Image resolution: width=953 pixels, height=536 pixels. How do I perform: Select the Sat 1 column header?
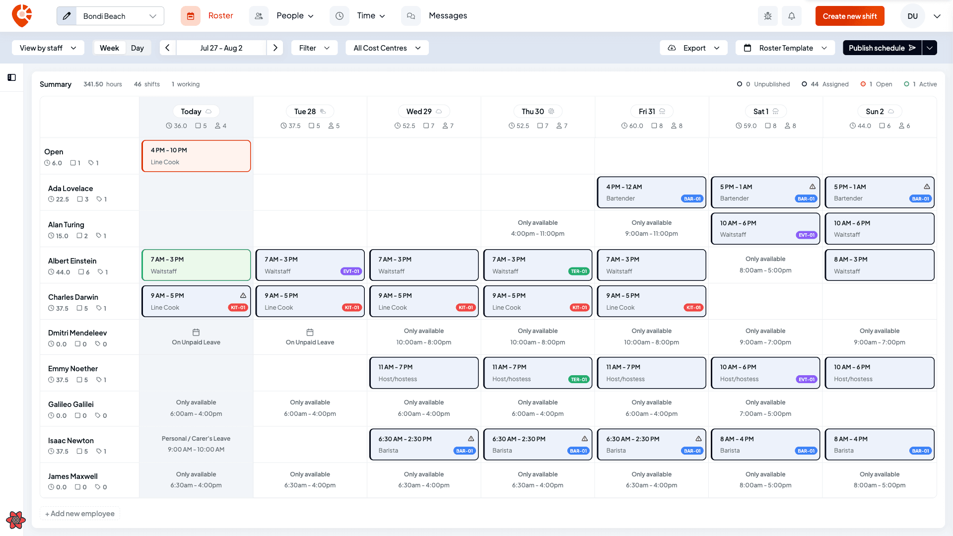[x=765, y=111]
